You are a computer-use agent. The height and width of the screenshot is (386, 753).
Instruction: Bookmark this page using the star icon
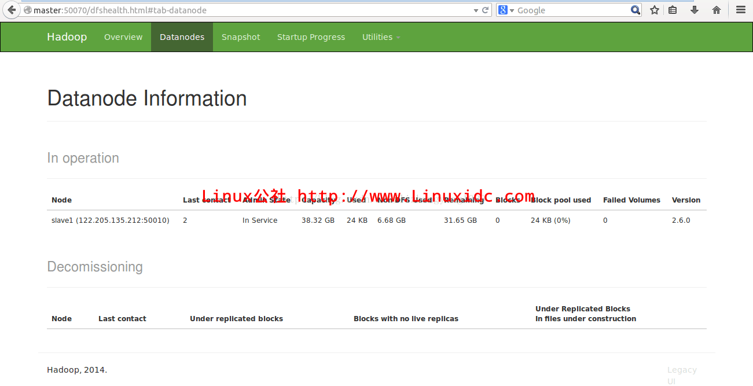tap(653, 10)
